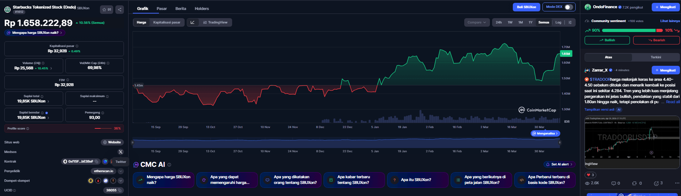Open more options on Zarrar_X post
The height and width of the screenshot is (196, 681).
[x=677, y=183]
